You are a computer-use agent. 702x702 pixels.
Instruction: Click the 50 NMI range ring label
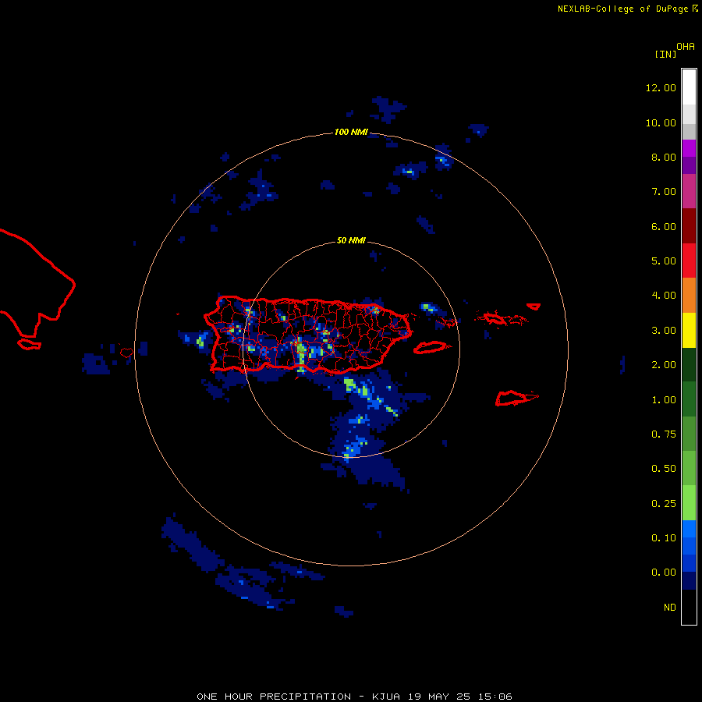click(351, 240)
